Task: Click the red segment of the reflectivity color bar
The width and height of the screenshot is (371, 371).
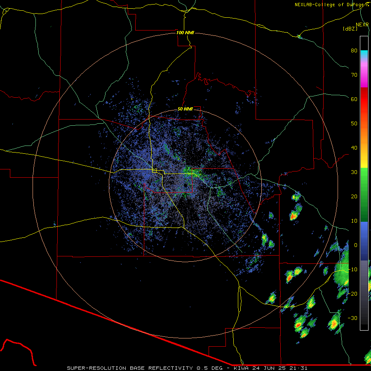Action: pyautogui.click(x=364, y=97)
